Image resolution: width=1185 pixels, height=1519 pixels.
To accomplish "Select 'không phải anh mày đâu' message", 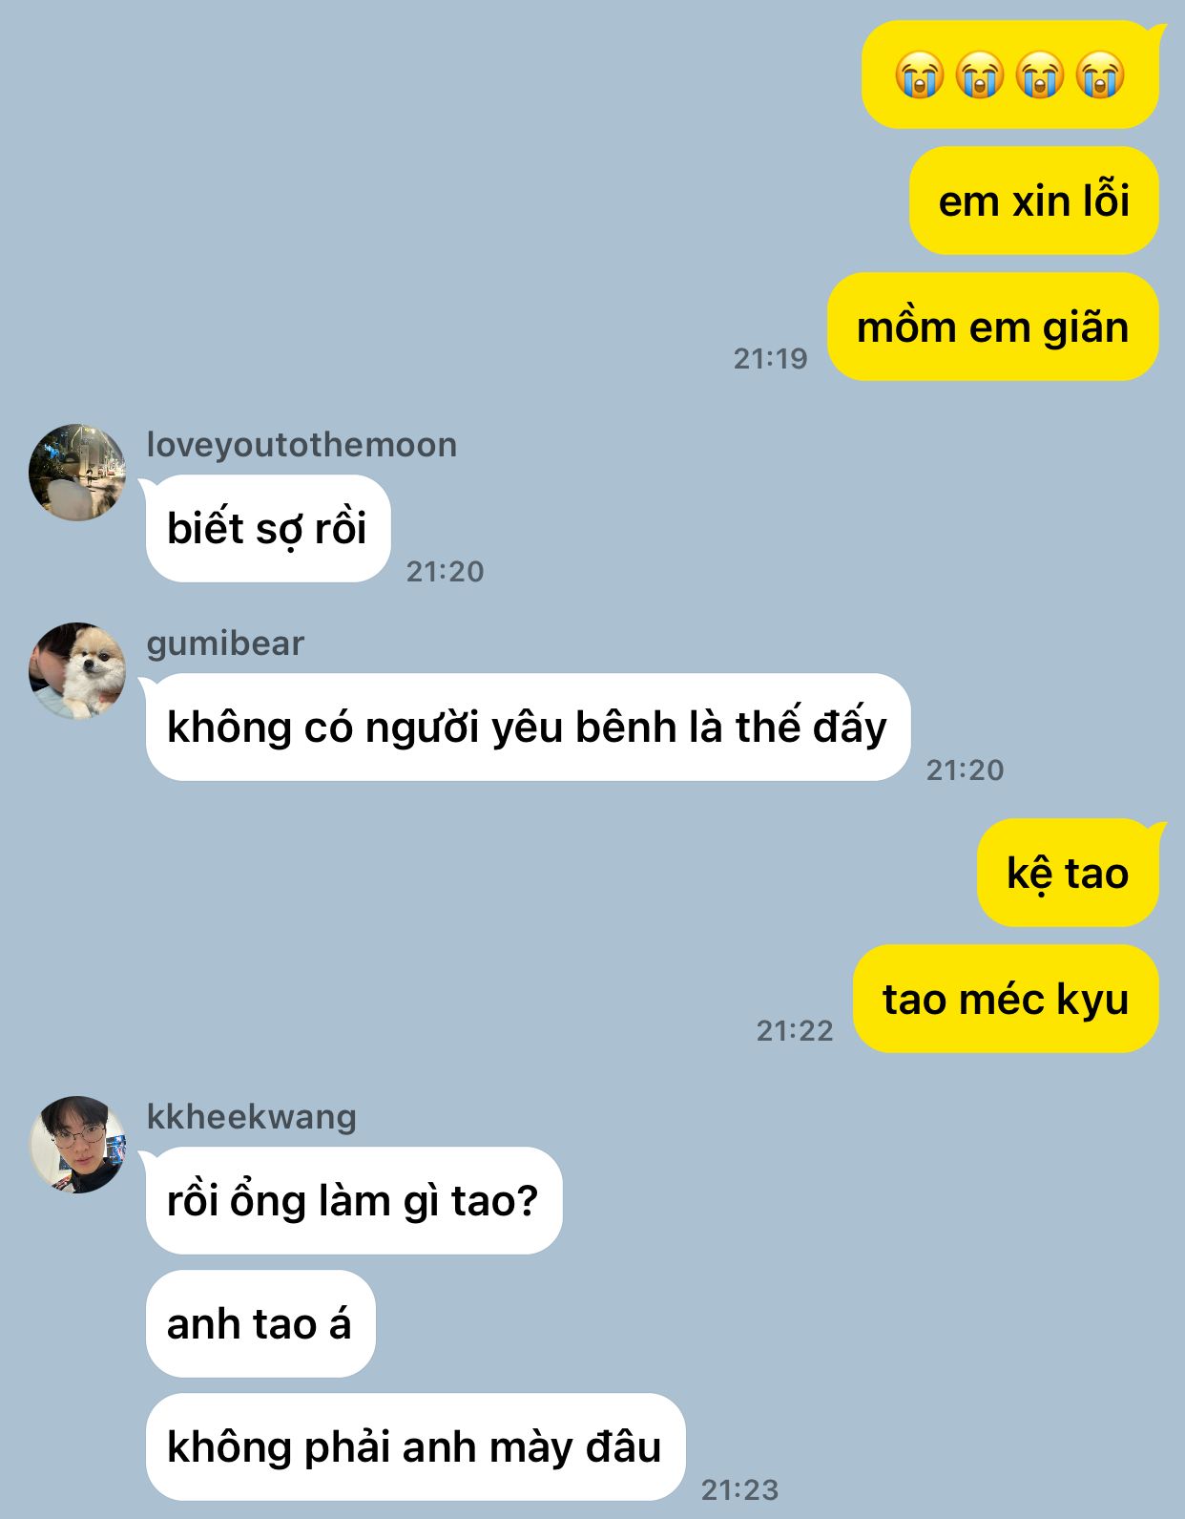I will pyautogui.click(x=415, y=1446).
